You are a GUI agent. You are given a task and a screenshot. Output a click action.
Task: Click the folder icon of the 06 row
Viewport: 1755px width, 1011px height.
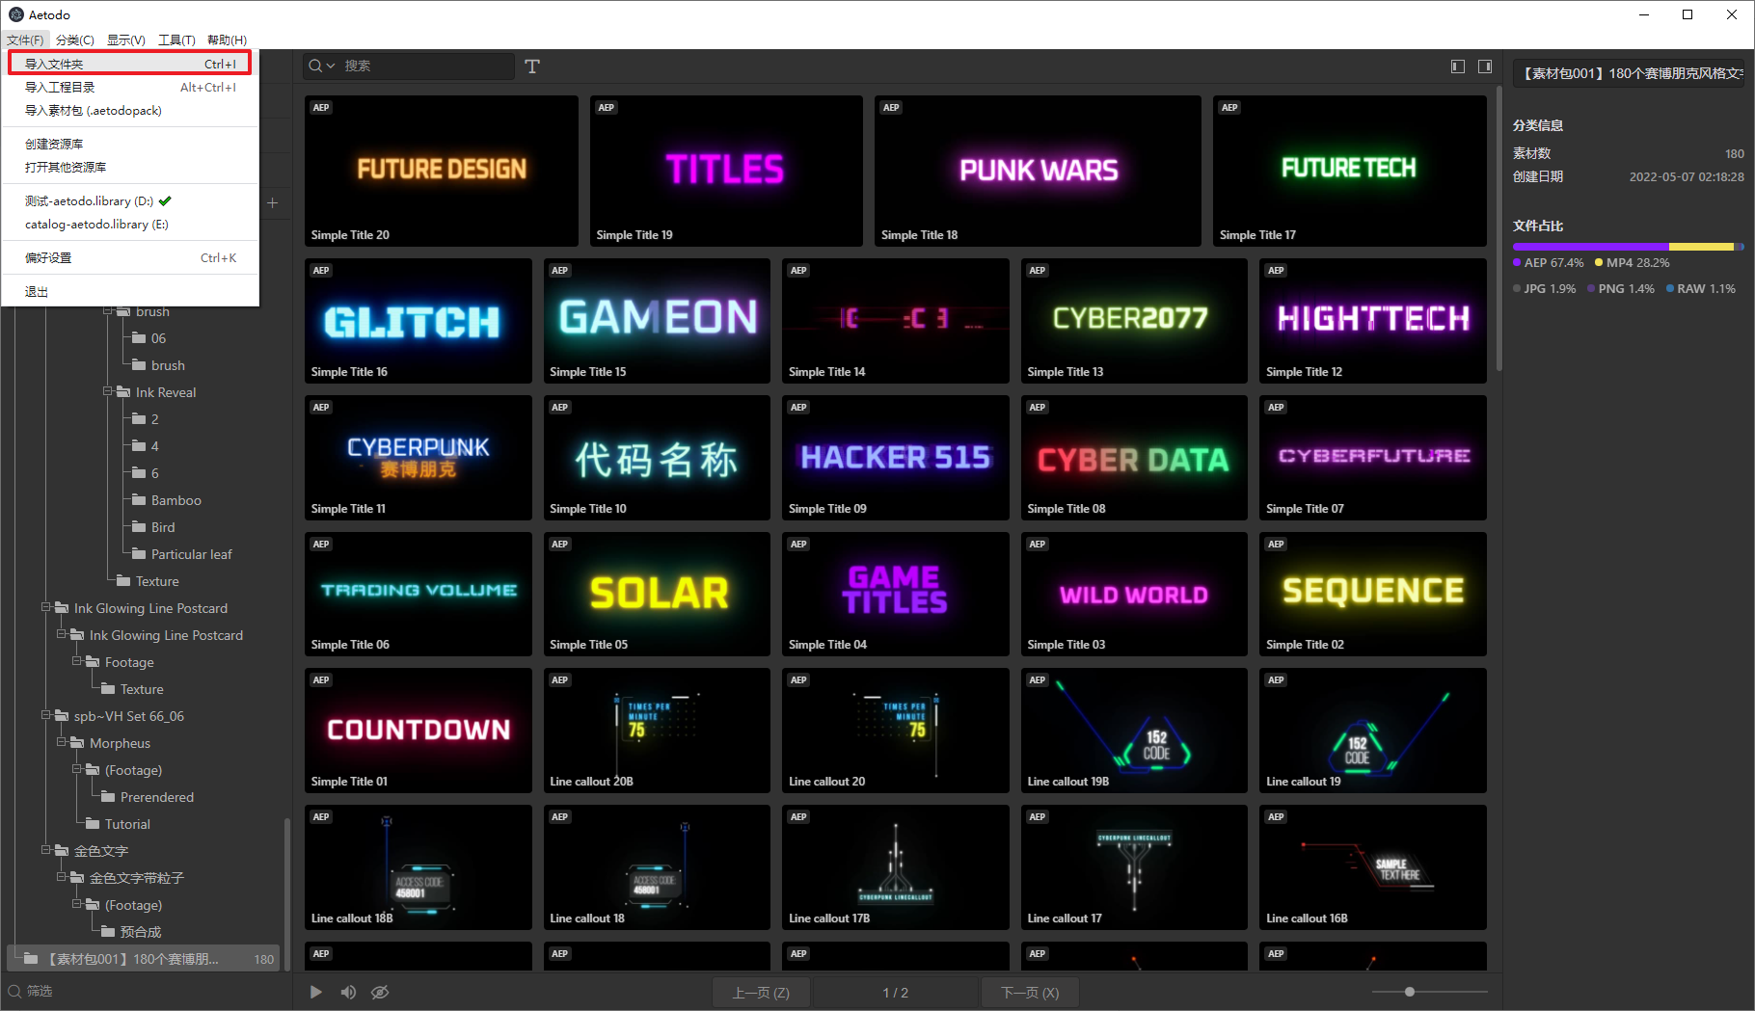coord(139,338)
